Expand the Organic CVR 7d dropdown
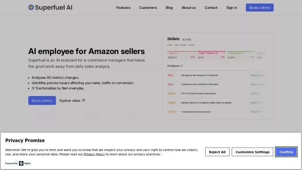This screenshot has width=302, height=170. click(254, 53)
